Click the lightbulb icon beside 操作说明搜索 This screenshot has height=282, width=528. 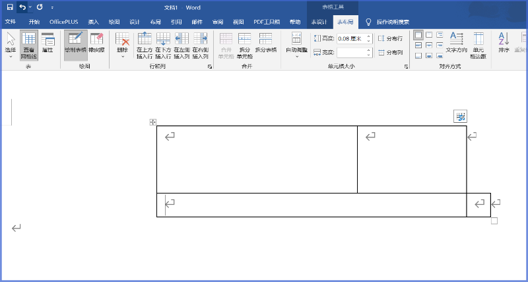pos(369,22)
